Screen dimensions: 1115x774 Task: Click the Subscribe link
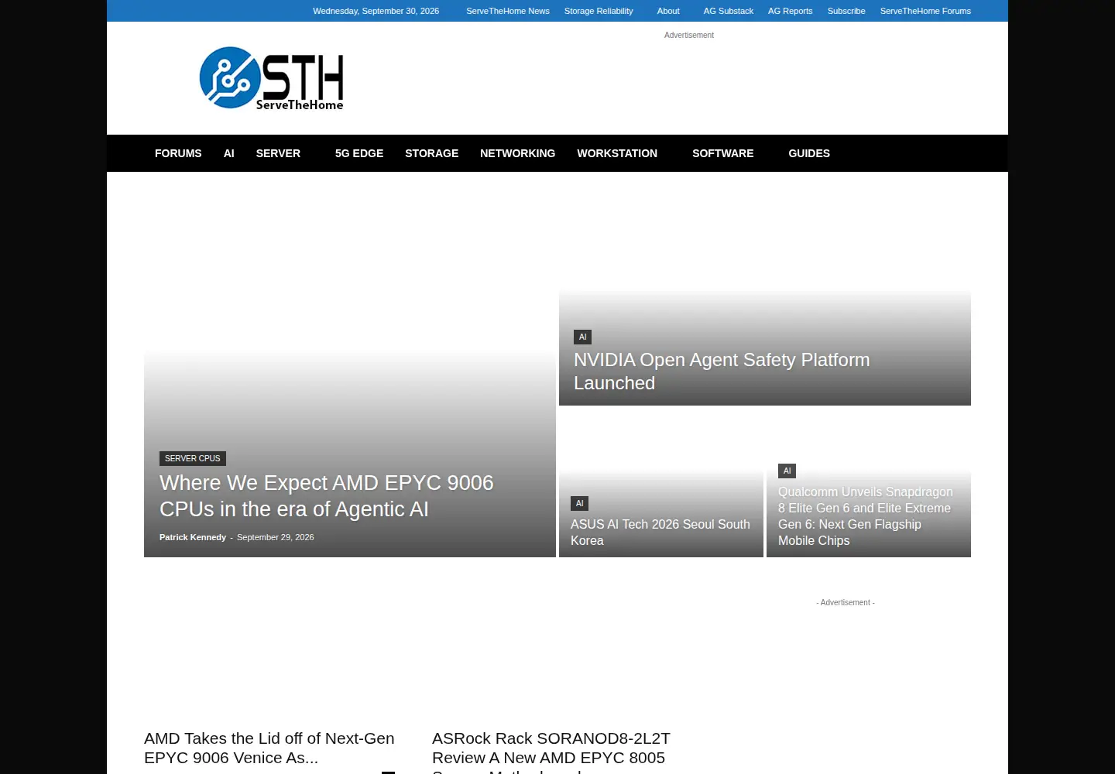[846, 11]
